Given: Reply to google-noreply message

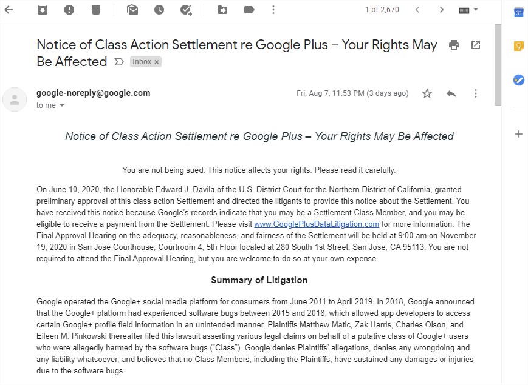Looking at the screenshot, I should pos(451,93).
